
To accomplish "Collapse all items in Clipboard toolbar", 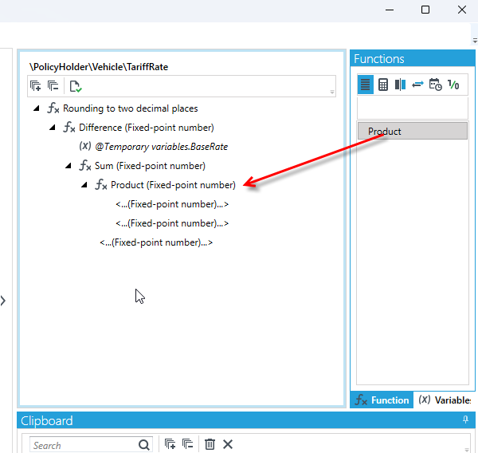I will pyautogui.click(x=187, y=444).
